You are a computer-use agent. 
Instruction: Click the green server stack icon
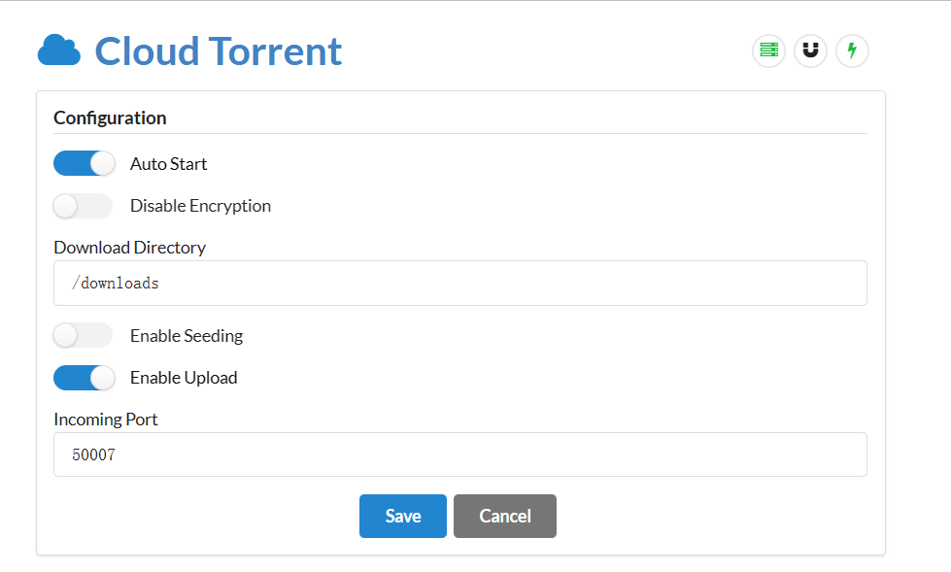768,50
